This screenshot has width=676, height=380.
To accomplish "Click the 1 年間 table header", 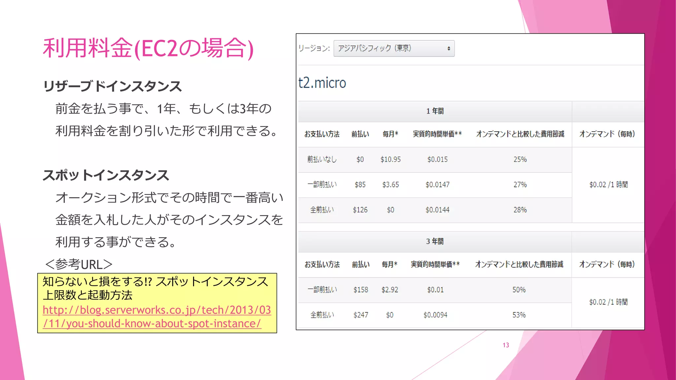I will click(x=435, y=111).
